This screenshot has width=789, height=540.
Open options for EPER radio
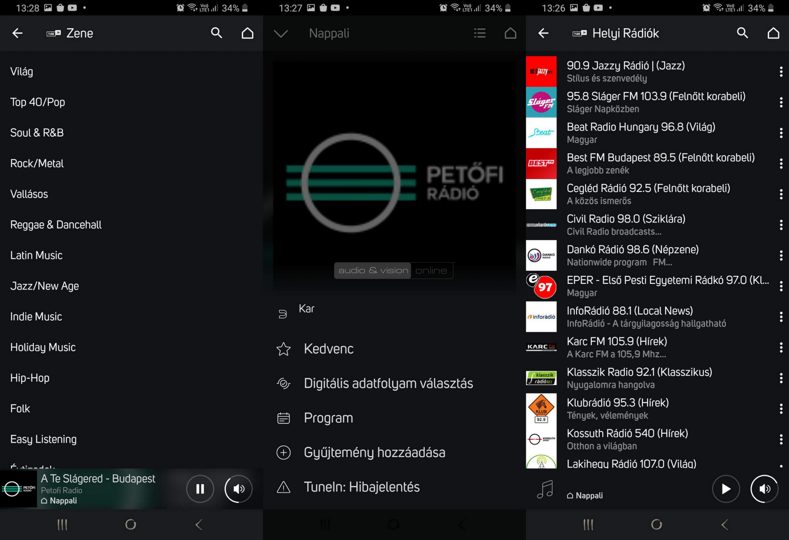tap(781, 286)
